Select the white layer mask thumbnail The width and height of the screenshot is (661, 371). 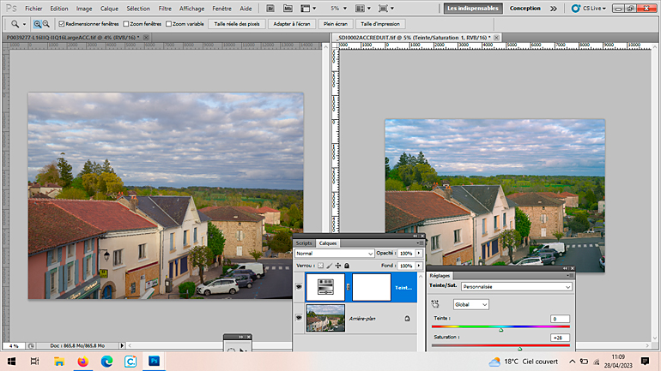(x=372, y=287)
